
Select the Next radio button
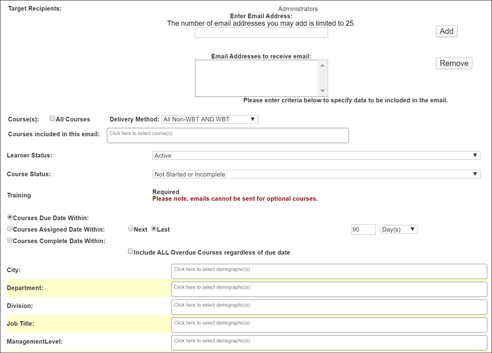pyautogui.click(x=130, y=228)
